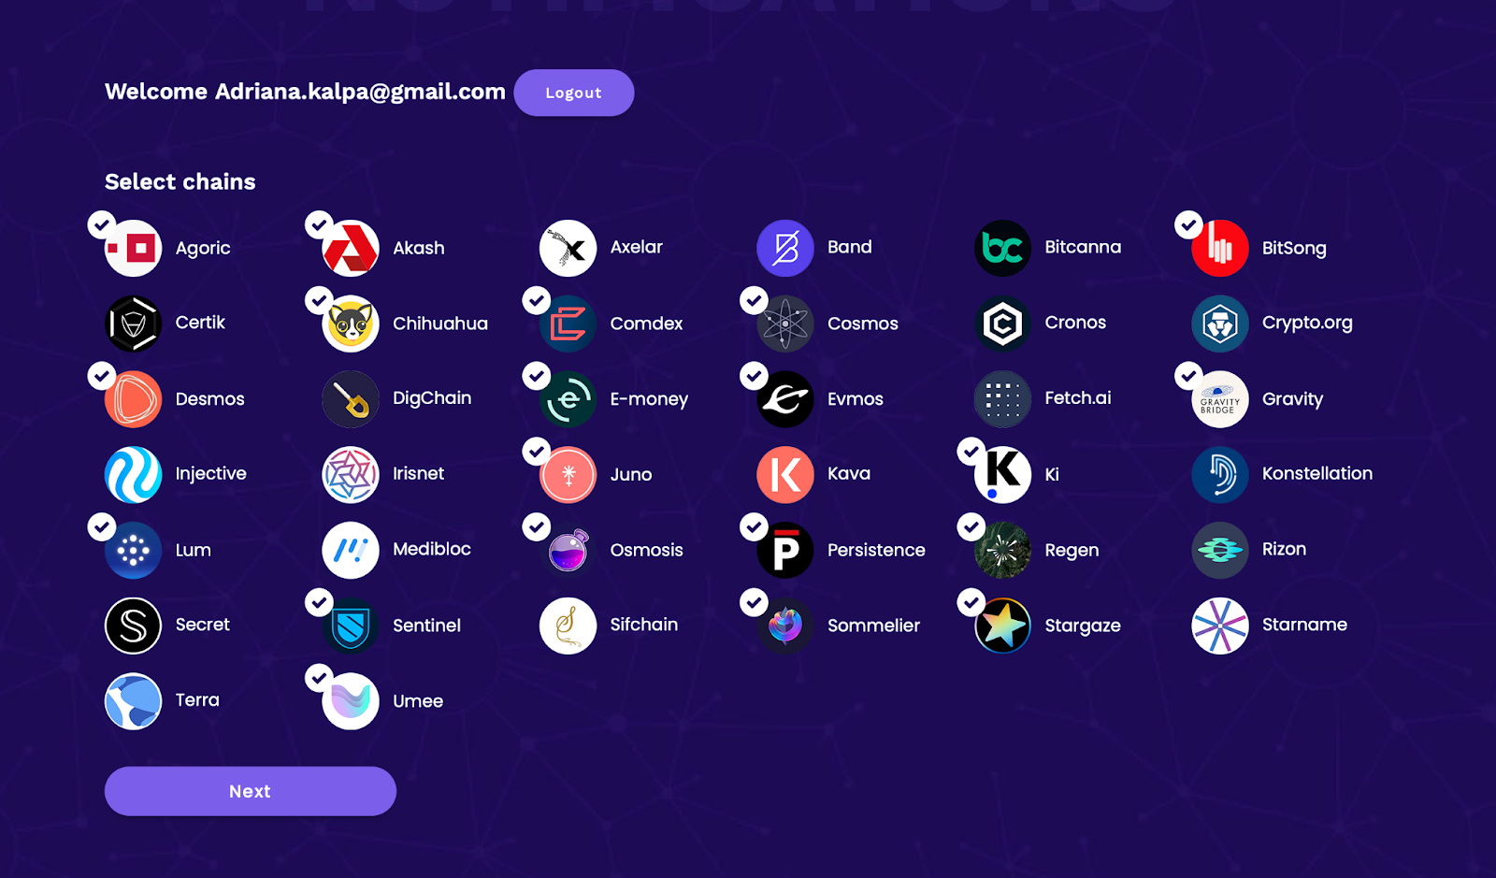
Task: Click the Logout button
Action: pos(574,93)
